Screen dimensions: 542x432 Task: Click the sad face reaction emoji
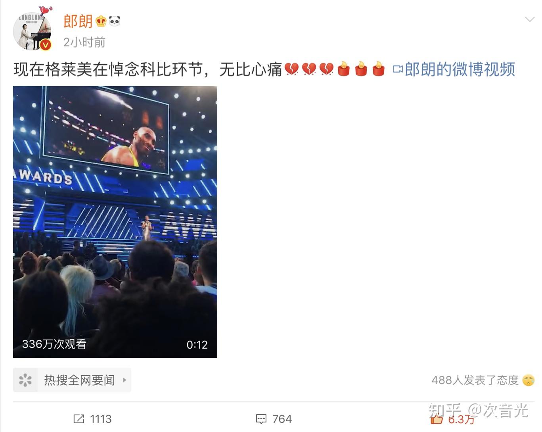click(529, 380)
